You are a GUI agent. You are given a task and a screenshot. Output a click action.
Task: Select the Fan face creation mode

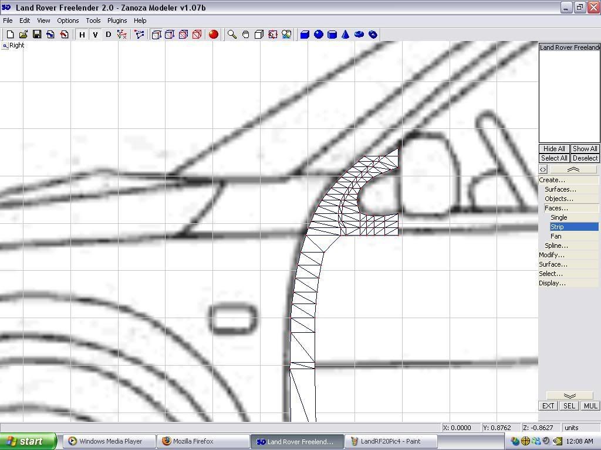(556, 236)
